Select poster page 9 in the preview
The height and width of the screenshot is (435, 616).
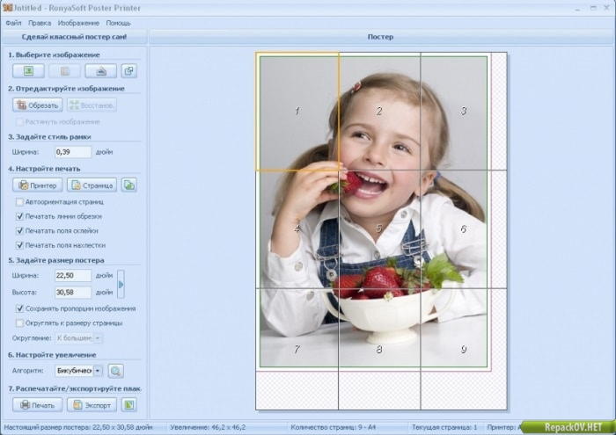pyautogui.click(x=464, y=349)
